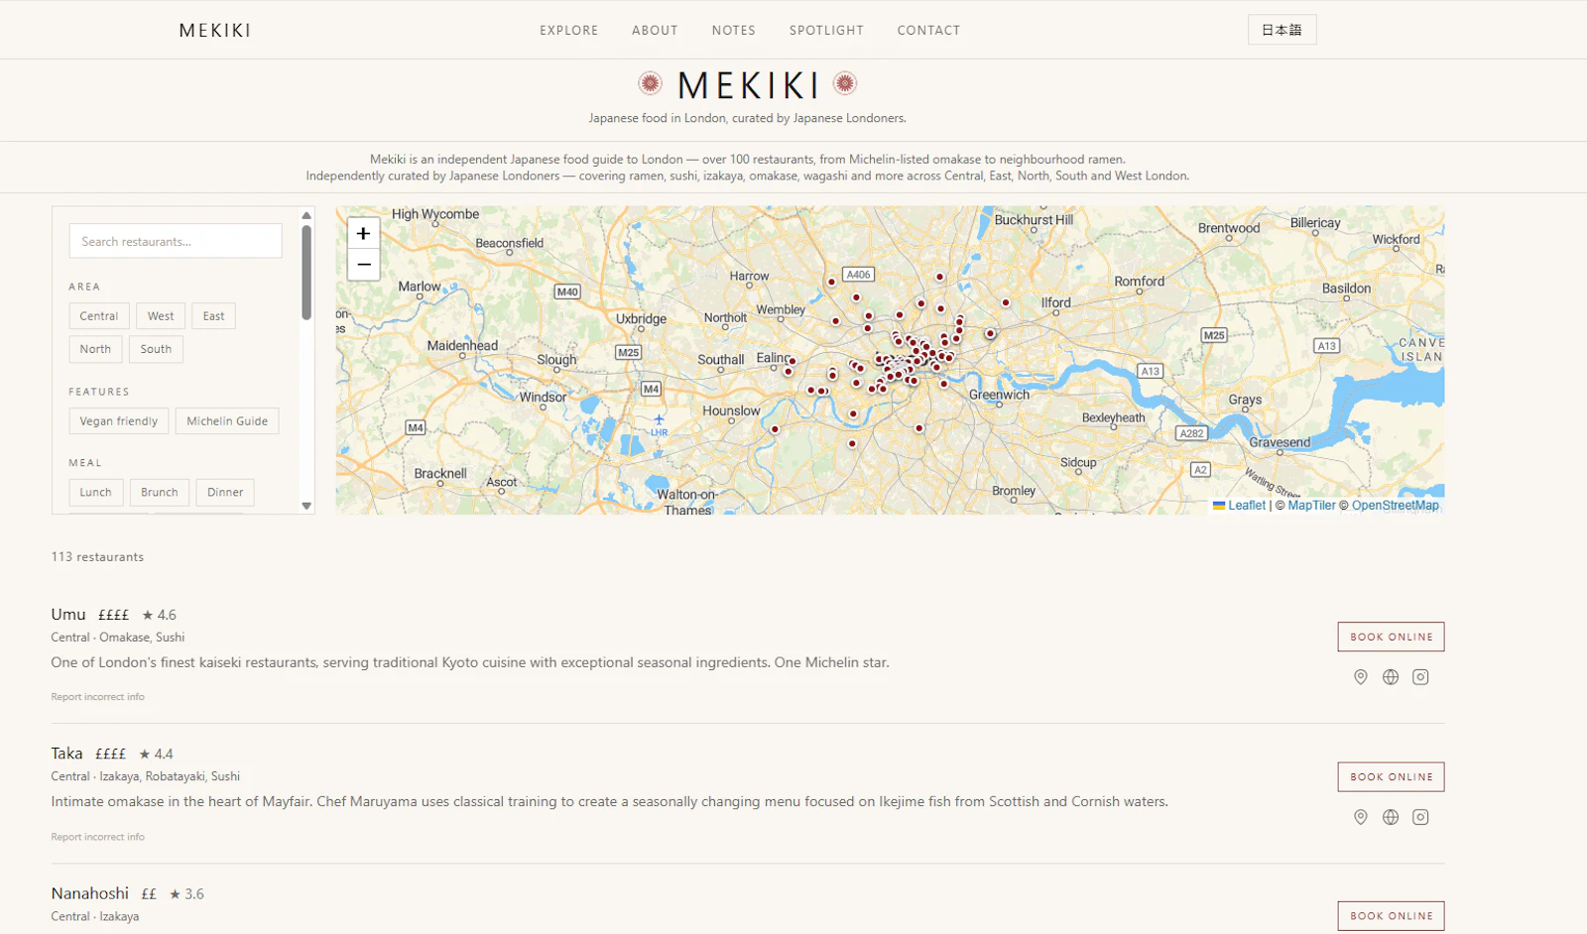Report incorrect info for Umu
The image size is (1587, 934).
point(98,697)
